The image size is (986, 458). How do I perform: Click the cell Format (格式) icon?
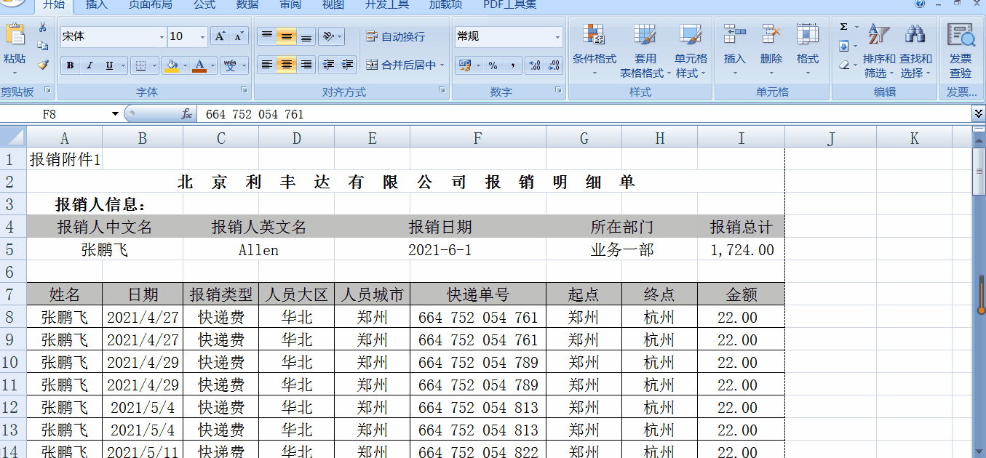pyautogui.click(x=808, y=34)
